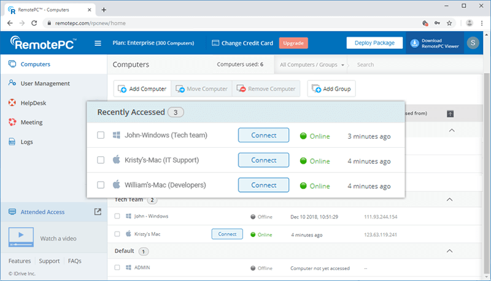Screen dimensions: 491x281
Task: Click the Computers sidebar icon
Action: click(12, 64)
